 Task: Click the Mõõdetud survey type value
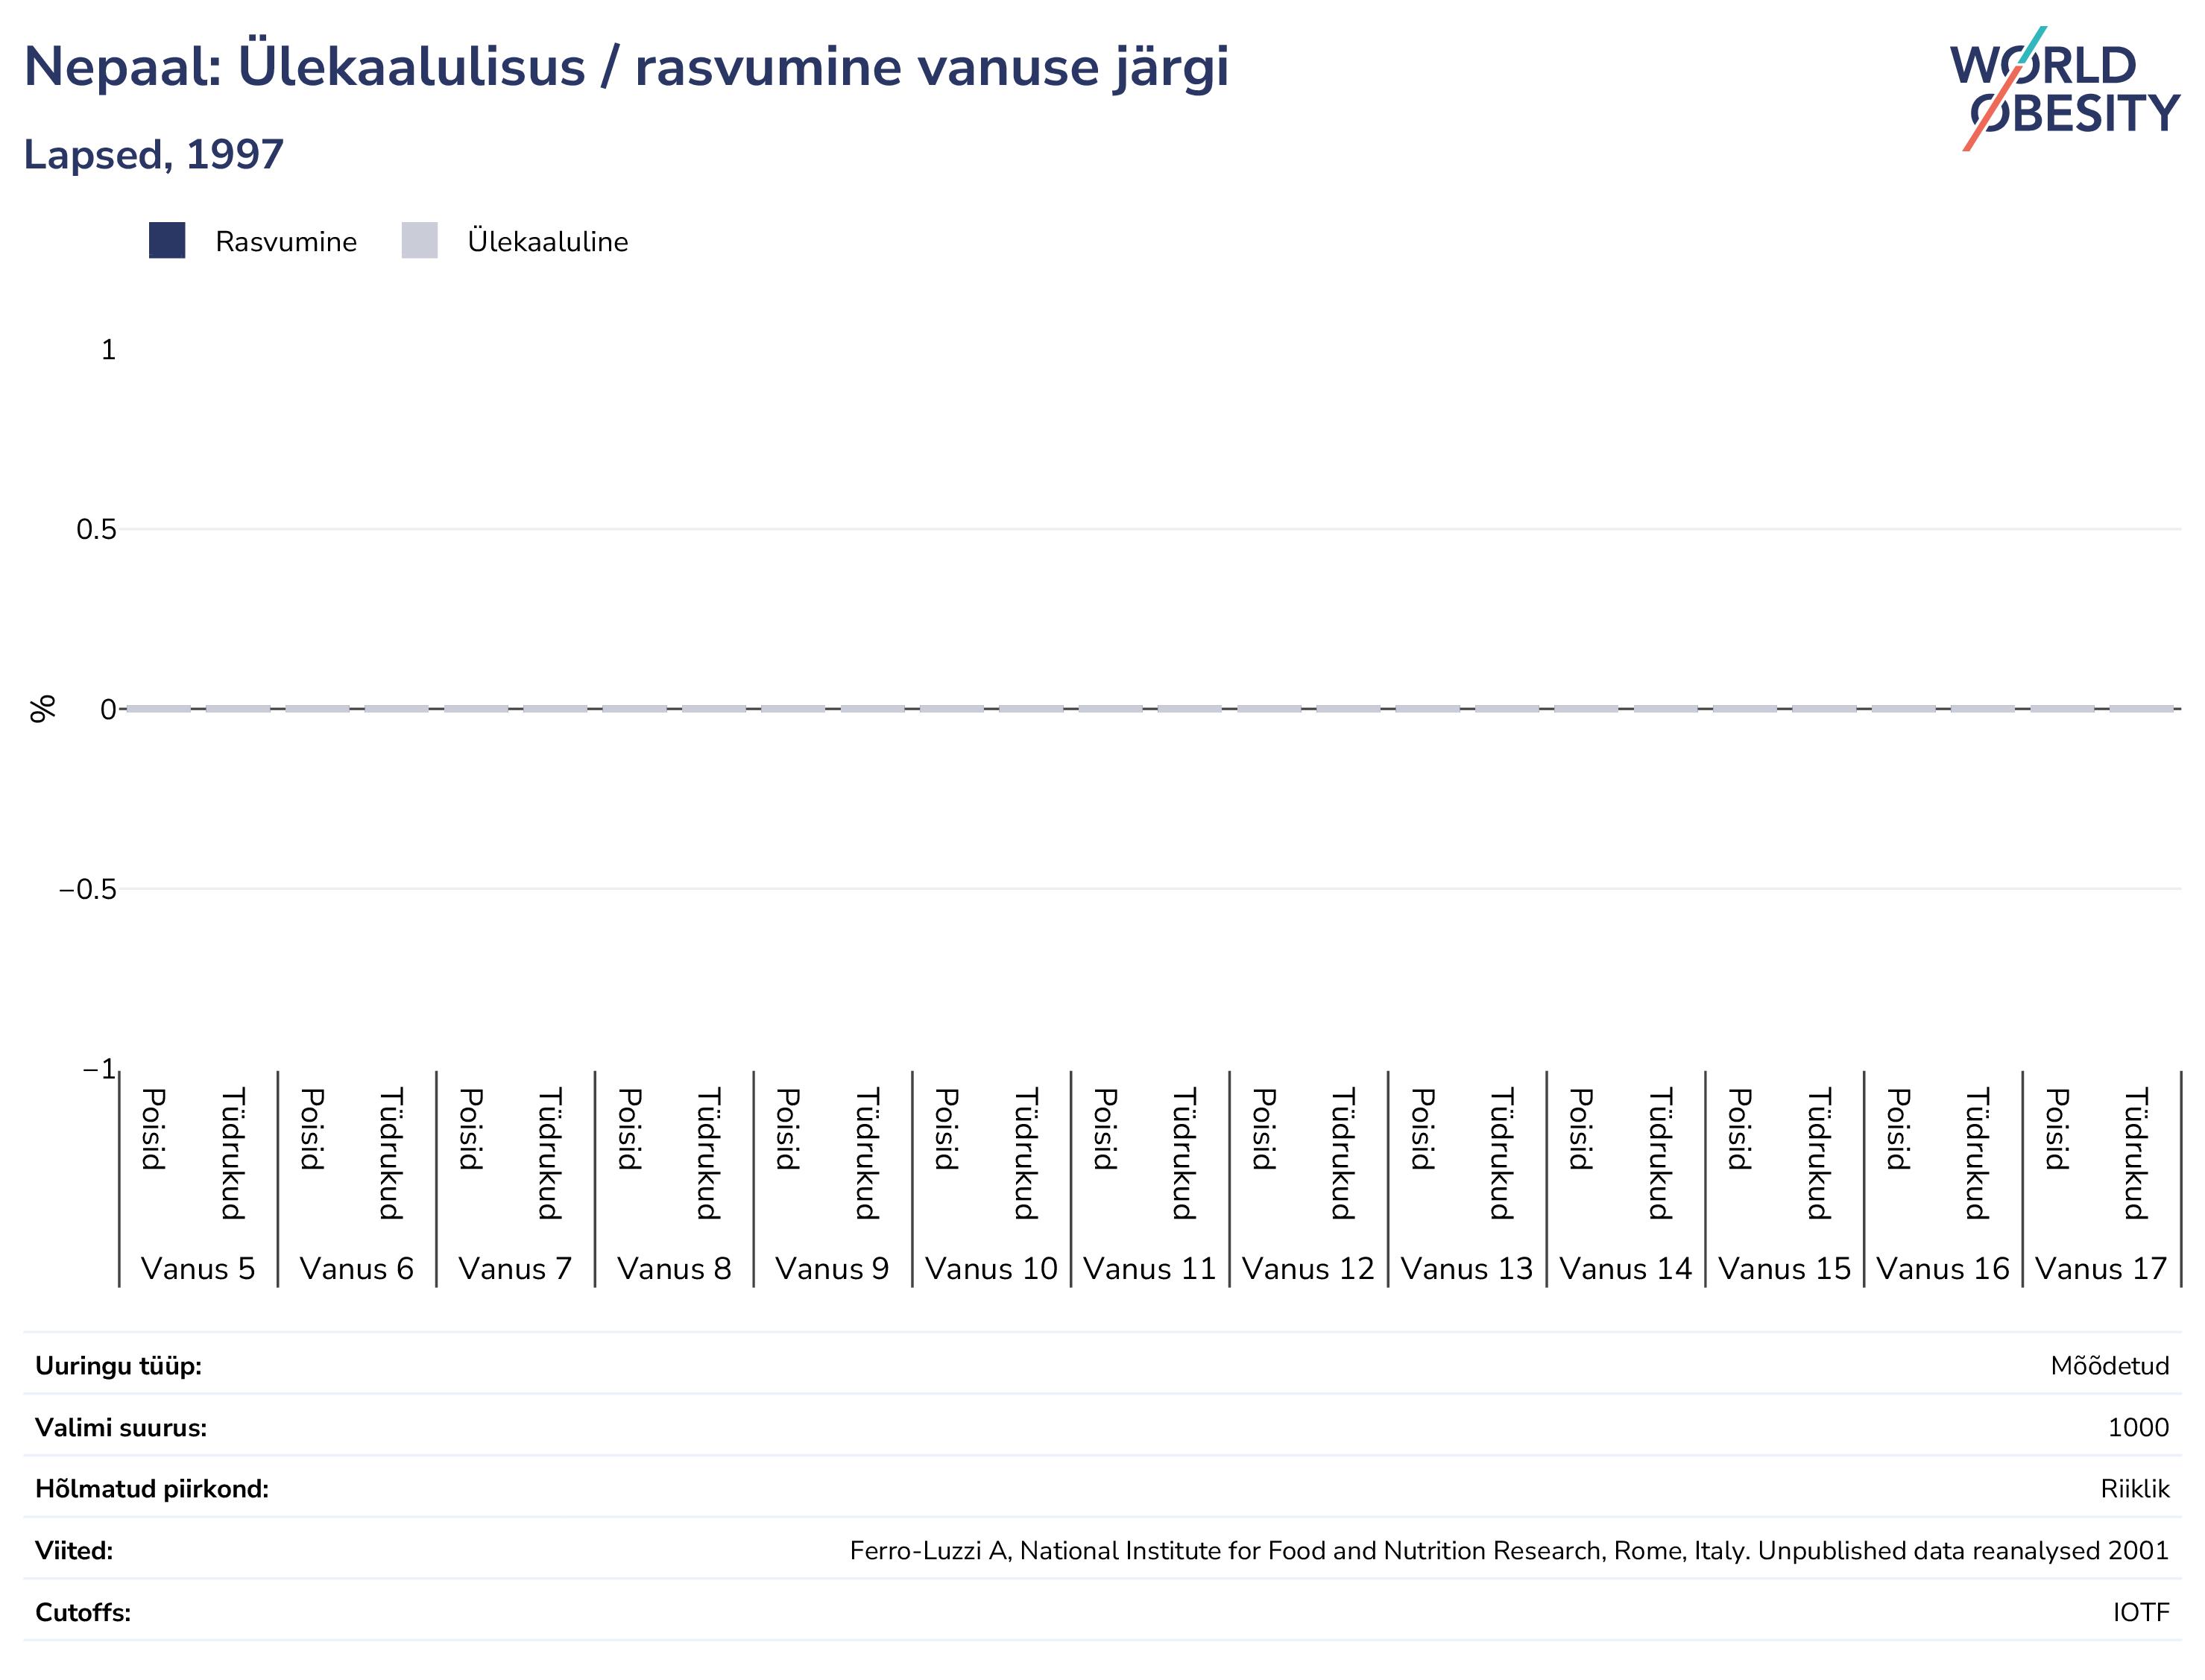[2110, 1366]
